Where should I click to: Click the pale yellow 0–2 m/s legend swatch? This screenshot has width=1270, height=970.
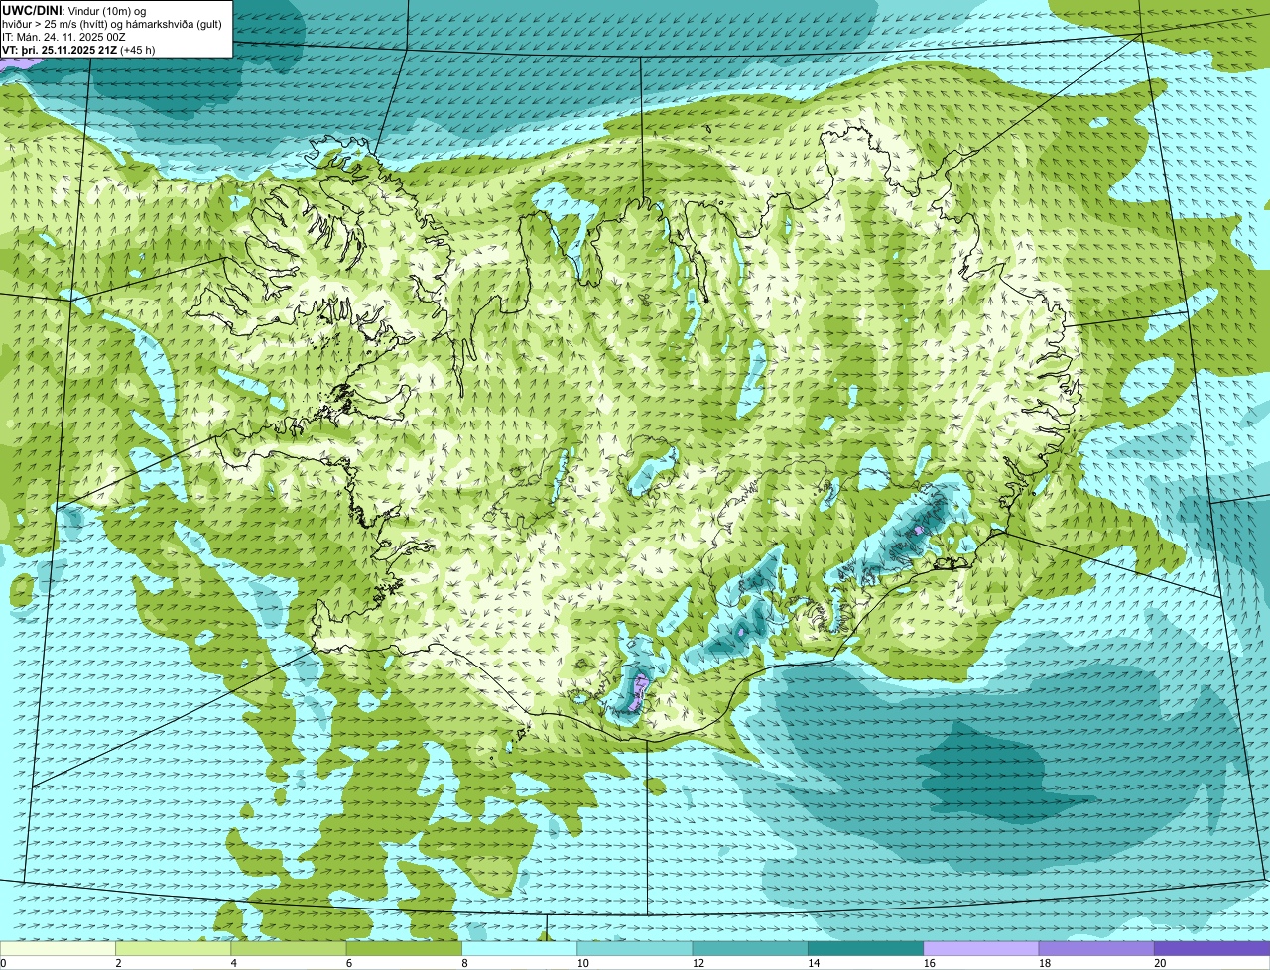pos(58,949)
